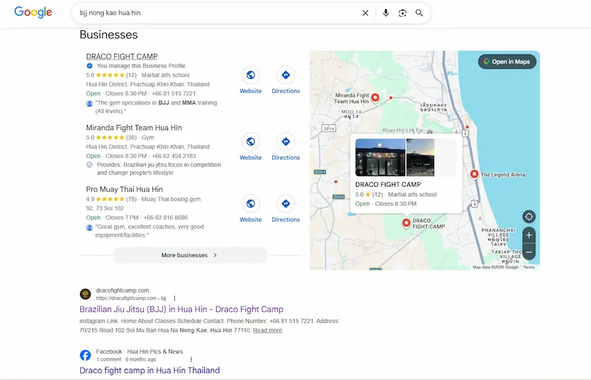591x380 pixels.
Task: Click the 'Businesses' section heading
Action: click(x=108, y=35)
